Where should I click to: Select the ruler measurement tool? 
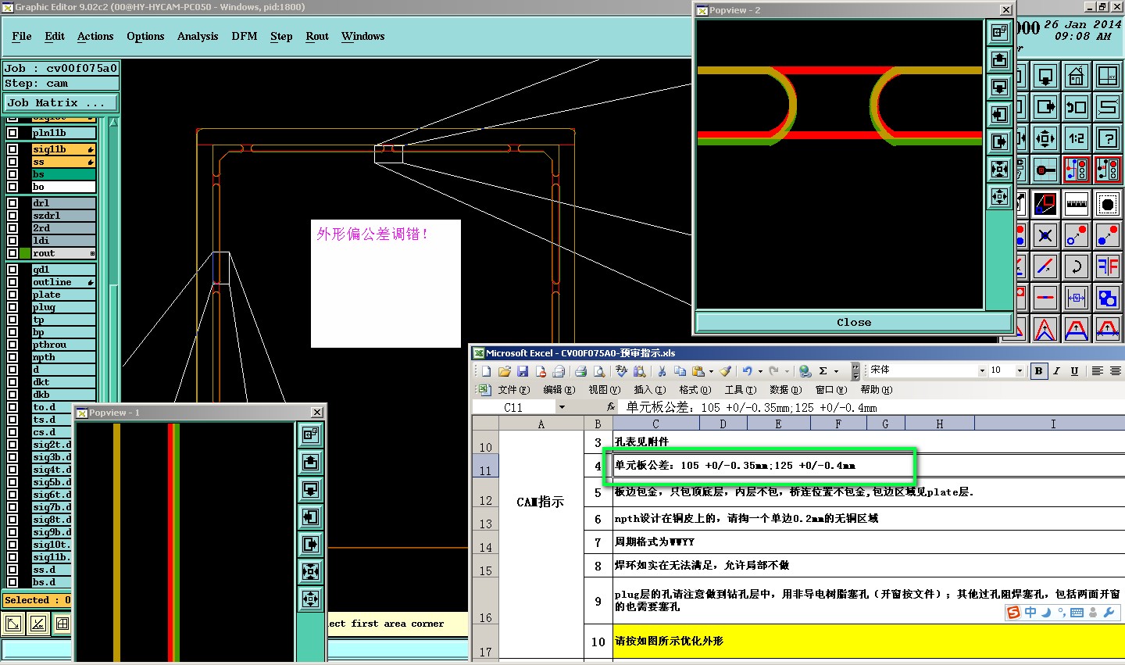click(x=1077, y=204)
